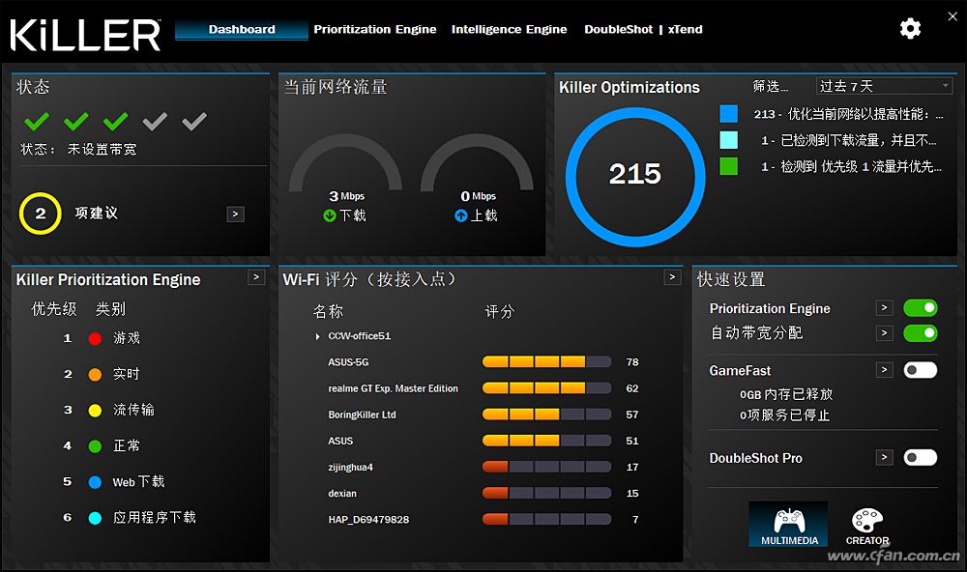Open GameFast details arrow
This screenshot has width=967, height=572.
[885, 370]
